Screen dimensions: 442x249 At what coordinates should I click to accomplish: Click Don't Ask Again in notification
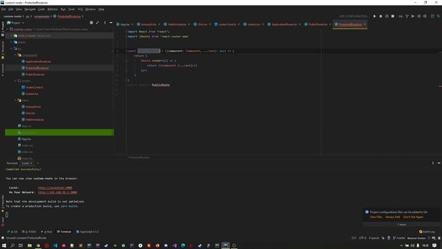413,216
